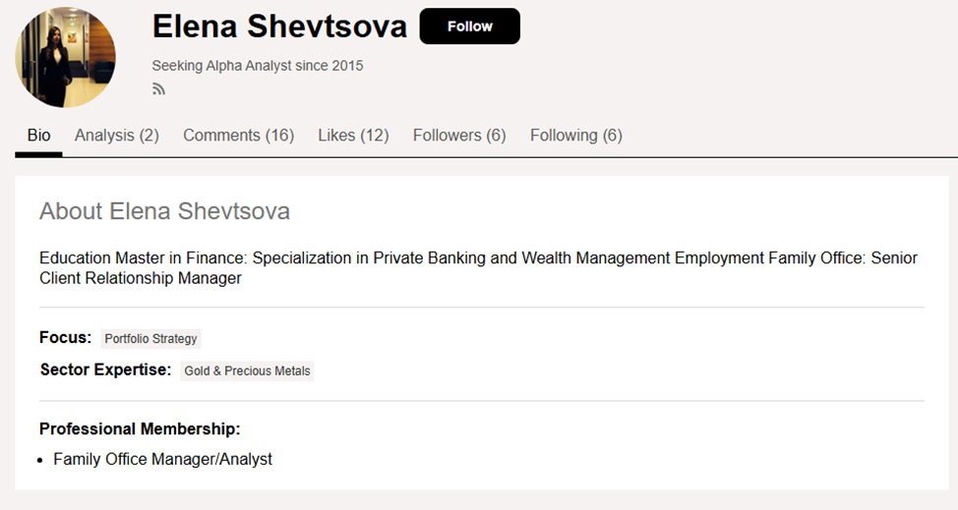Click the Portfolio Strategy focus tag
Screen dimensions: 958x510
(x=150, y=339)
